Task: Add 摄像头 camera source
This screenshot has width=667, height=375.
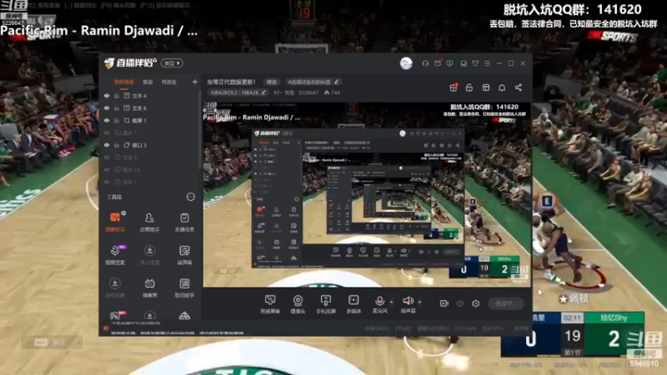Action: click(x=298, y=304)
